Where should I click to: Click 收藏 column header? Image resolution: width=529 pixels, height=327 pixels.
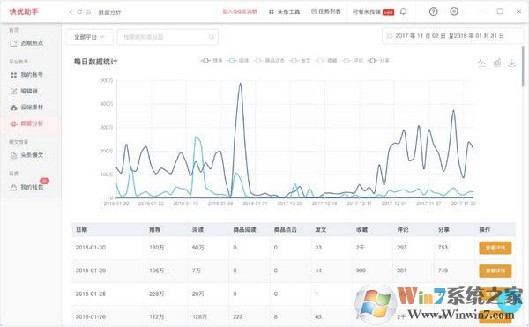362,229
